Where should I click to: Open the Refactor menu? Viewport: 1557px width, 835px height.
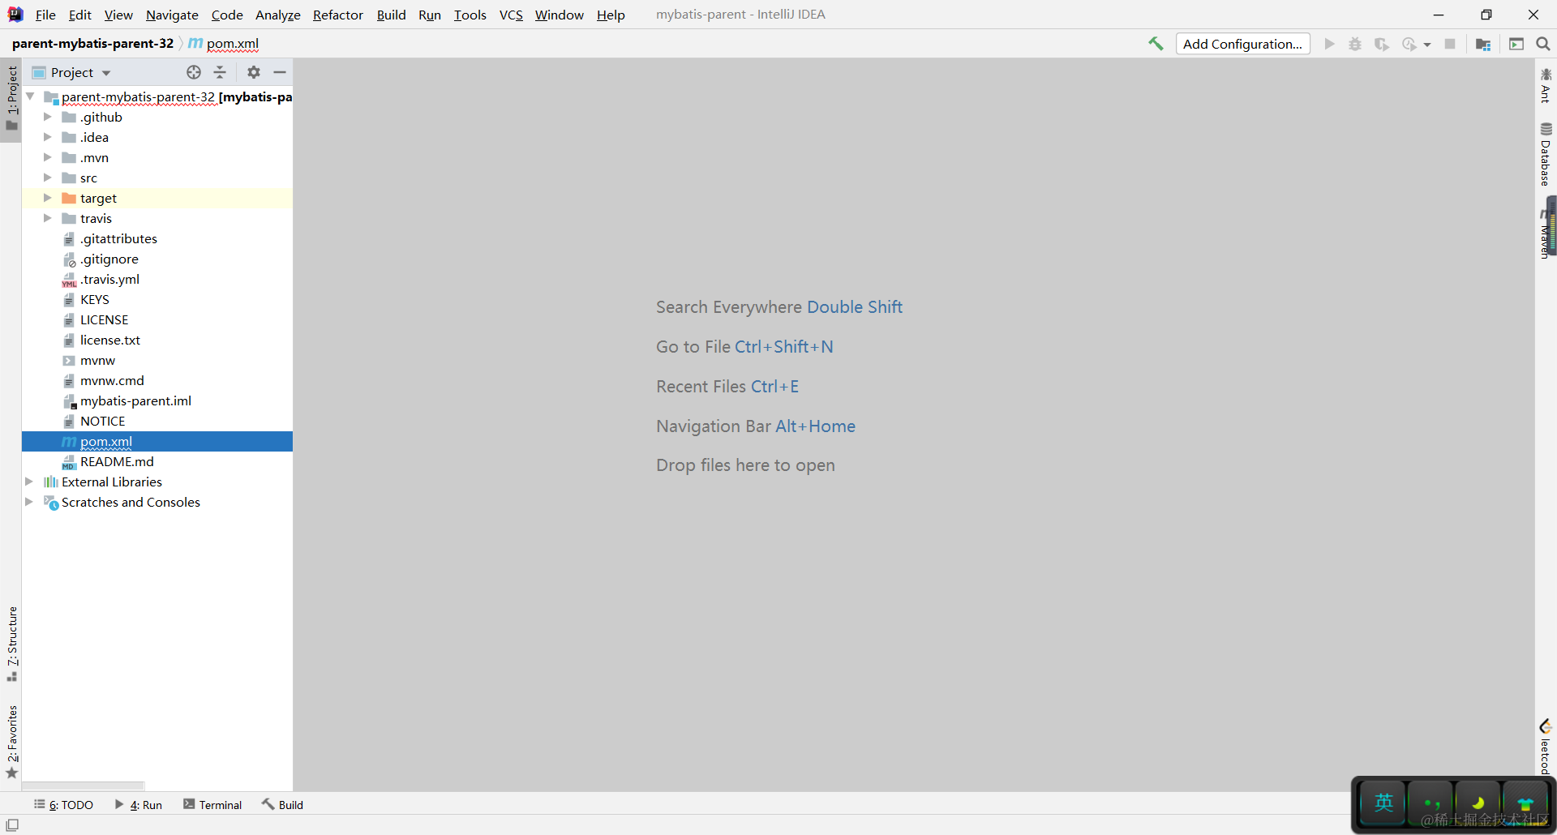click(x=338, y=15)
